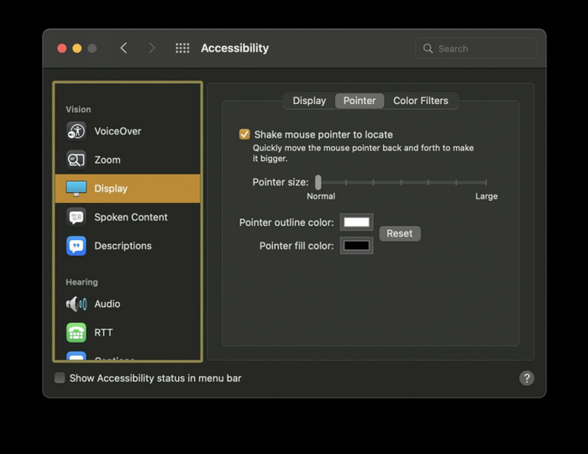Click the help question mark button
This screenshot has width=588, height=454.
pos(527,378)
